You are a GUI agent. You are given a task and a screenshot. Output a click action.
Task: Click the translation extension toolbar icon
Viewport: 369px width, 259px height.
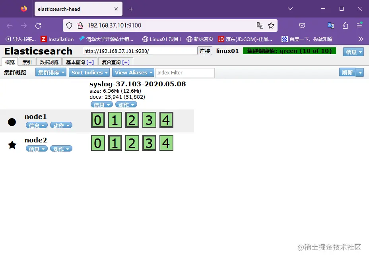pos(331,25)
